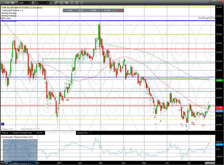224x165 pixels.
Task: Select the pencil drawing tool
Action: (x=56, y=3)
